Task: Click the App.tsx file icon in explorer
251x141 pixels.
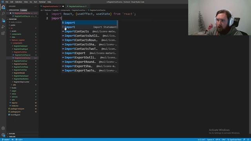Action: pyautogui.click(x=10, y=103)
